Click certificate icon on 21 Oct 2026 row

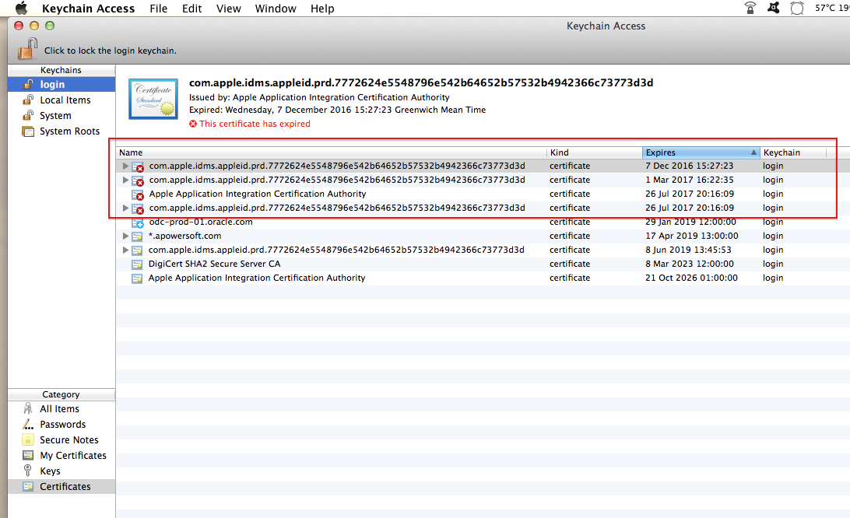tap(137, 278)
